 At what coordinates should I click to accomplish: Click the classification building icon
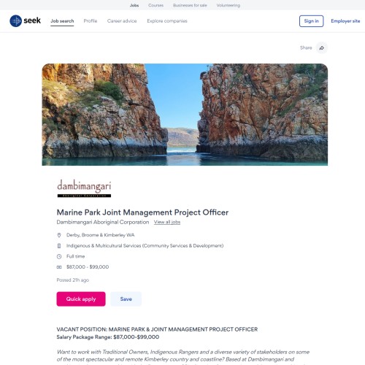(x=59, y=246)
